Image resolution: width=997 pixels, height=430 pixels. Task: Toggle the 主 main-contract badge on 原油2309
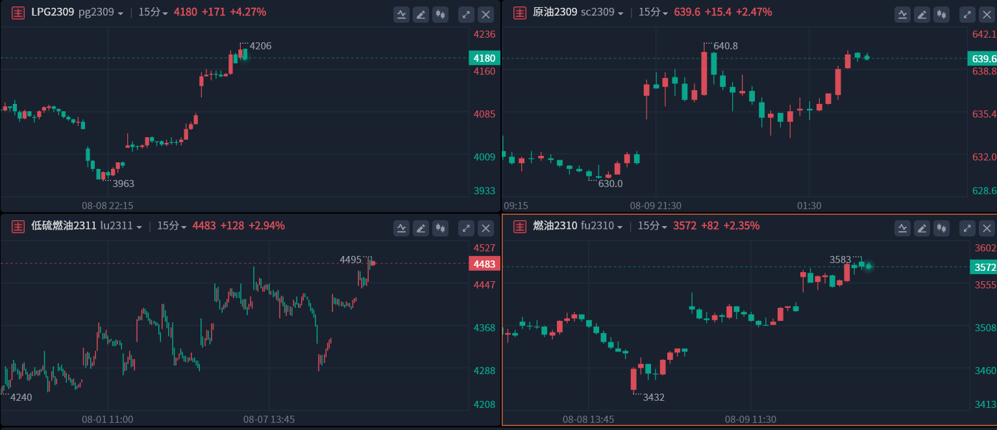click(x=520, y=12)
